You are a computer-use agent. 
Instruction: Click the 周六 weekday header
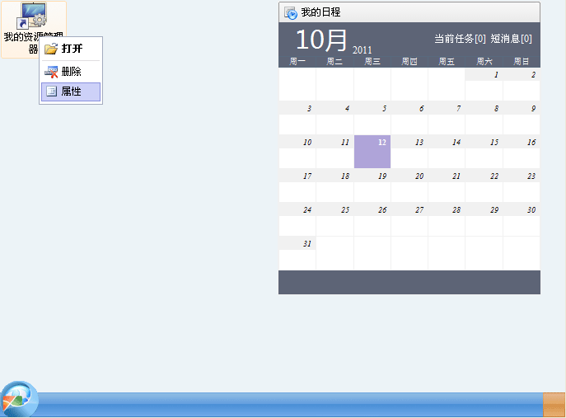484,62
